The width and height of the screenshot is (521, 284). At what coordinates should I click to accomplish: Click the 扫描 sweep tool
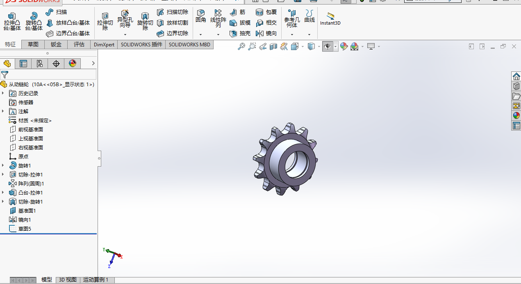coord(57,12)
